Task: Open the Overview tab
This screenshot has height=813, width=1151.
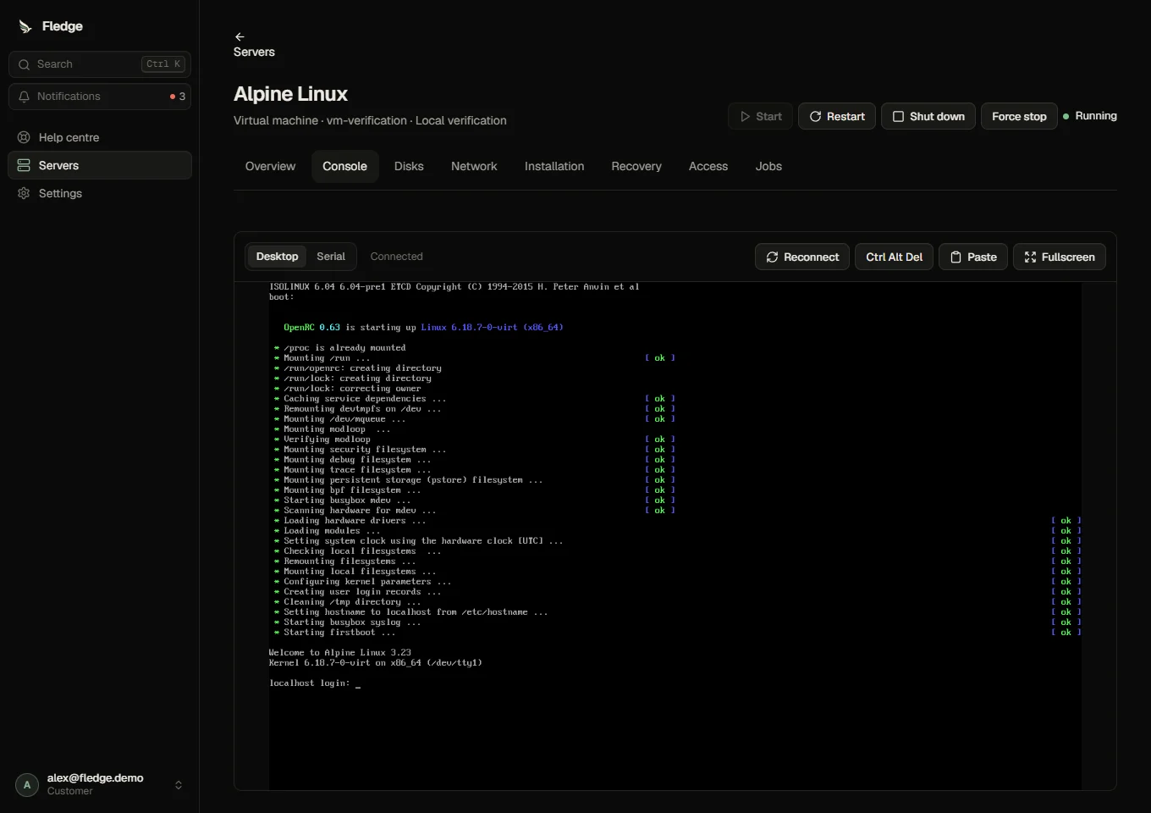Action: click(270, 166)
